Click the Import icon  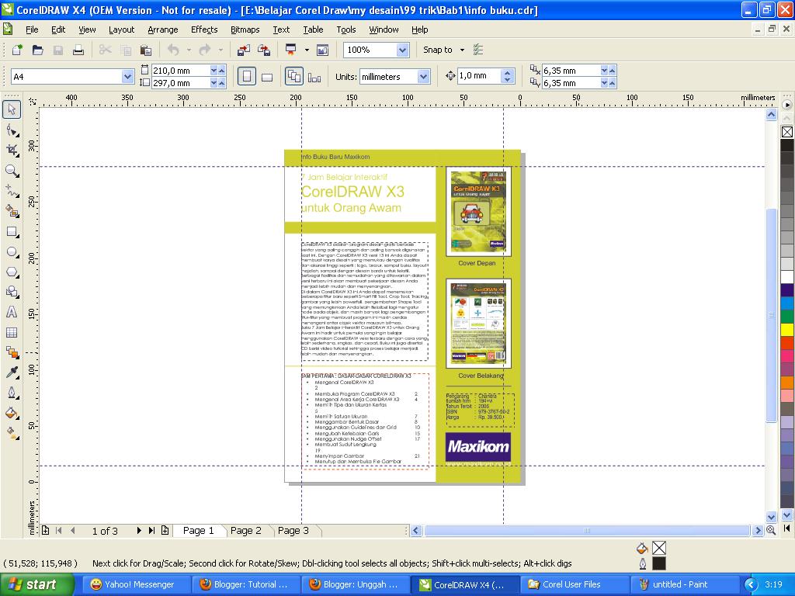coord(243,50)
